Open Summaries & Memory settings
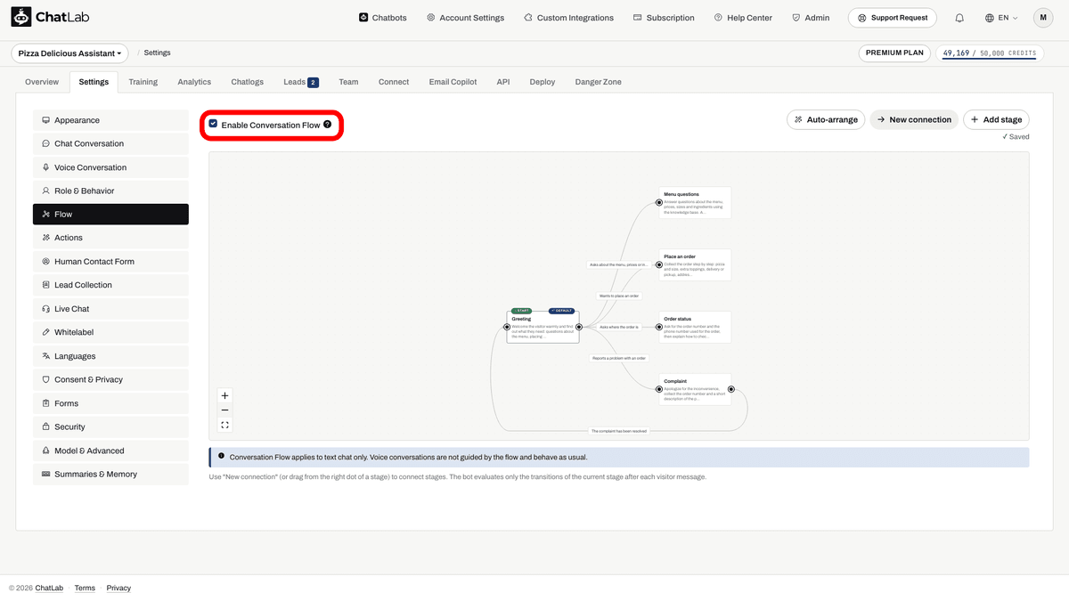This screenshot has width=1069, height=601. 110,475
